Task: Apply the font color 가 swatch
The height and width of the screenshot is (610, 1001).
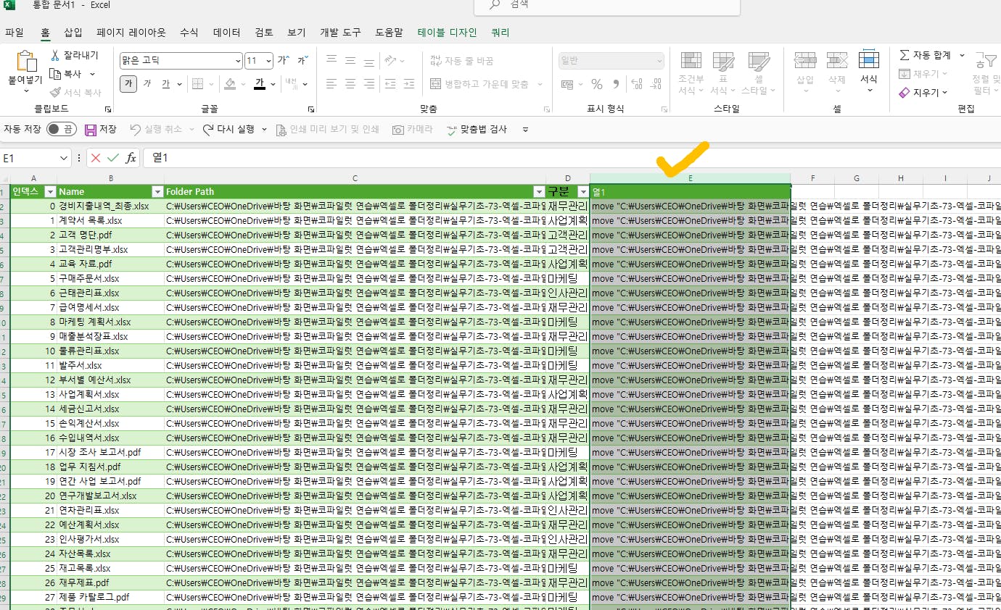Action: (x=260, y=84)
